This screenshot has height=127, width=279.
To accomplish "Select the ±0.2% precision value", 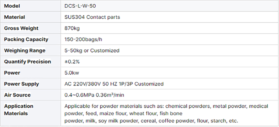I will point(72,62).
